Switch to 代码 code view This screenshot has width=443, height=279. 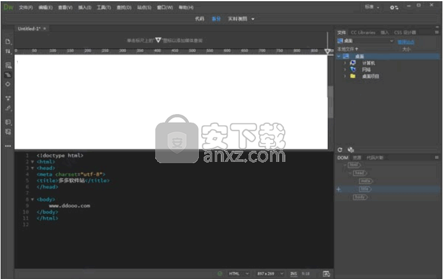(x=199, y=18)
